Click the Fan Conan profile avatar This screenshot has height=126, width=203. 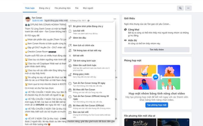click(28, 19)
